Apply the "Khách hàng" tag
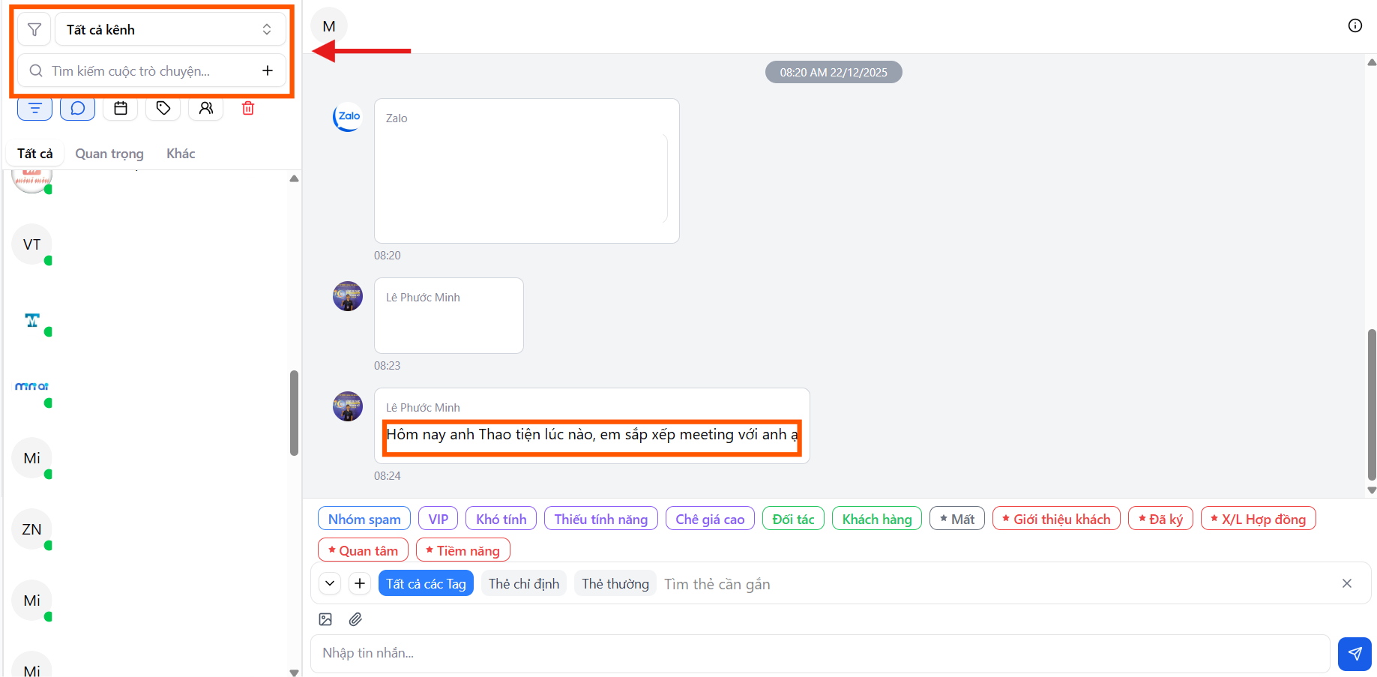 (x=876, y=519)
